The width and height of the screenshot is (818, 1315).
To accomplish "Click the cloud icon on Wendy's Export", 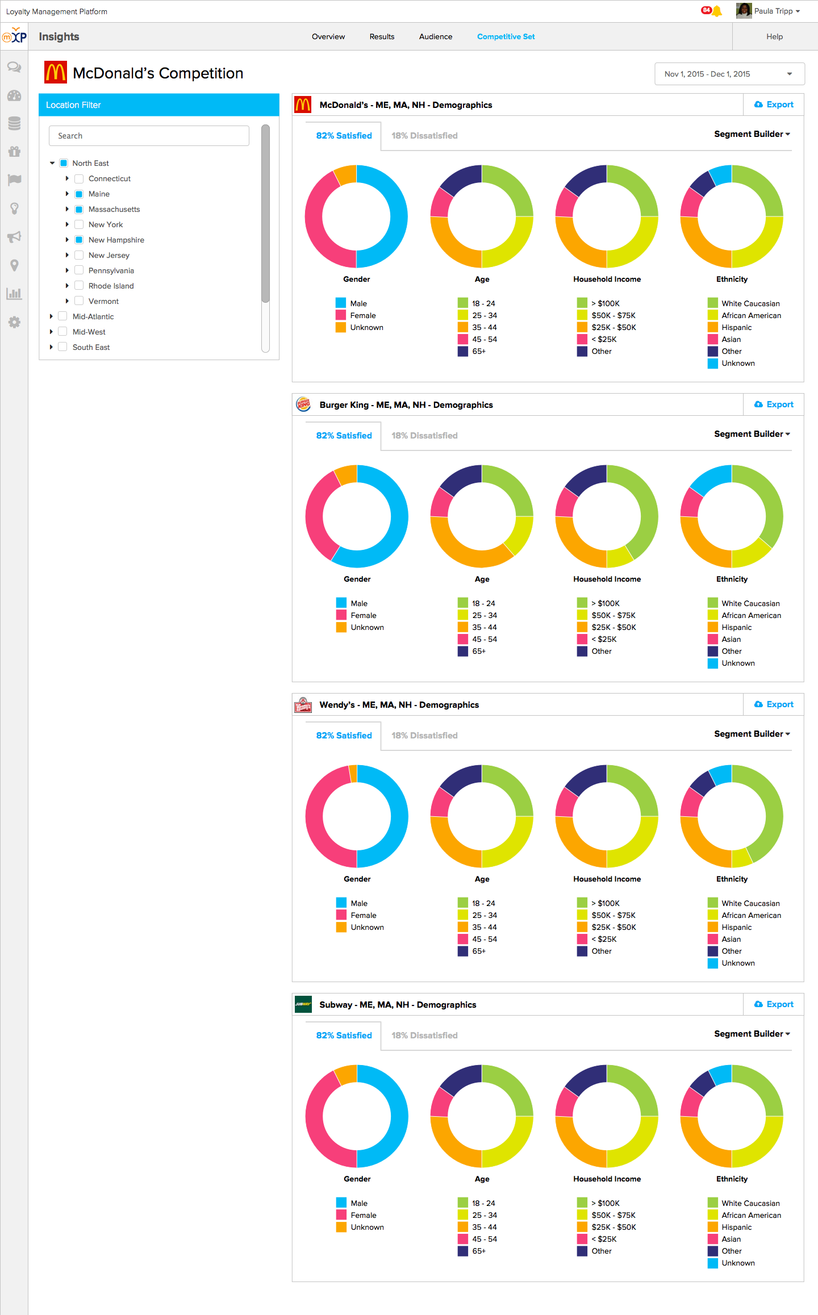I will [758, 704].
